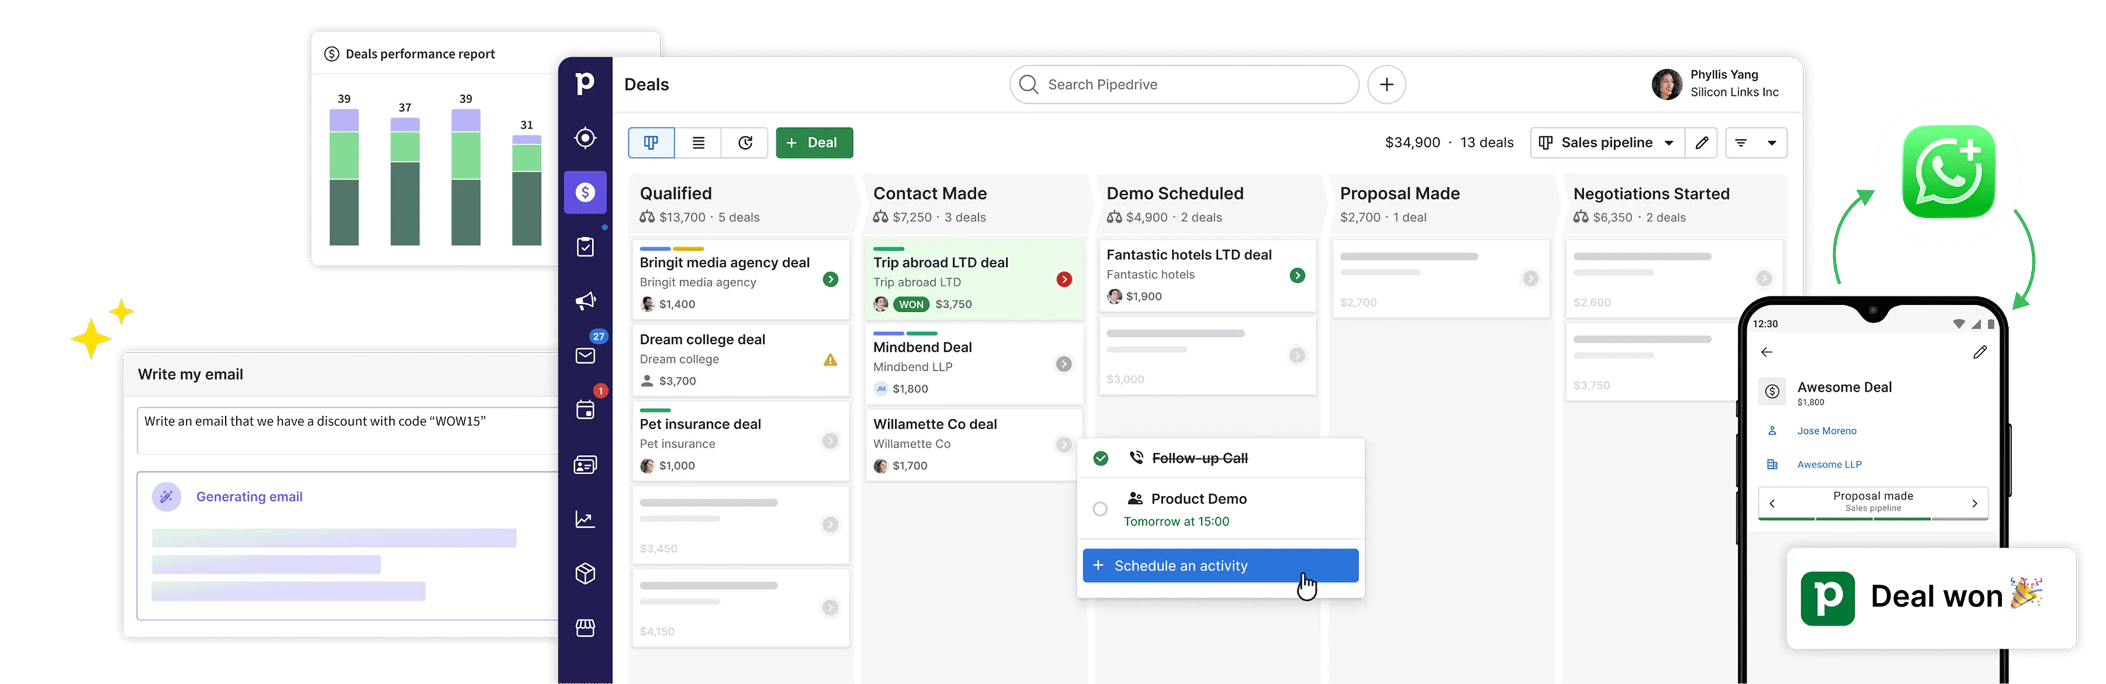The height and width of the screenshot is (684, 2106).
Task: Click activity arrow on Pet insurance deal
Action: pos(830,441)
